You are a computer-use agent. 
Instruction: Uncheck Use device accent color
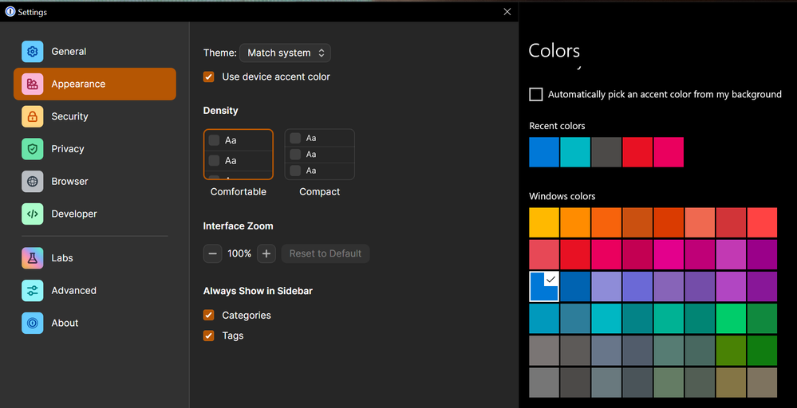point(209,77)
